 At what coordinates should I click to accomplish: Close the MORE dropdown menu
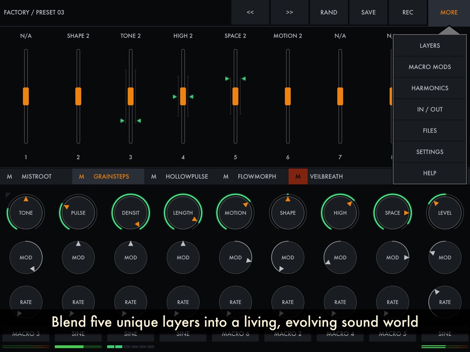449,12
